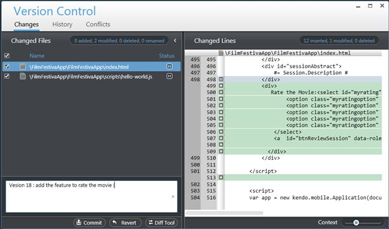The height and width of the screenshot is (229, 389).
Task: Click the Revert button
Action: pos(125,223)
